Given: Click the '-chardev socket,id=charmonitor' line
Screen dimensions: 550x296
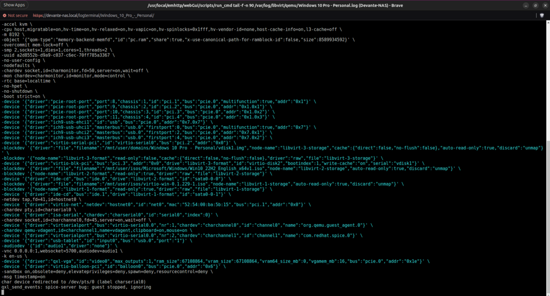Looking at the screenshot, I should (75, 70).
